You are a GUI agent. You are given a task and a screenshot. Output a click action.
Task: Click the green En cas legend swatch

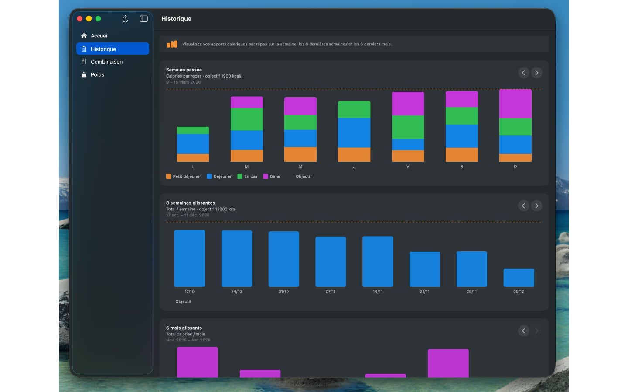[x=240, y=176]
